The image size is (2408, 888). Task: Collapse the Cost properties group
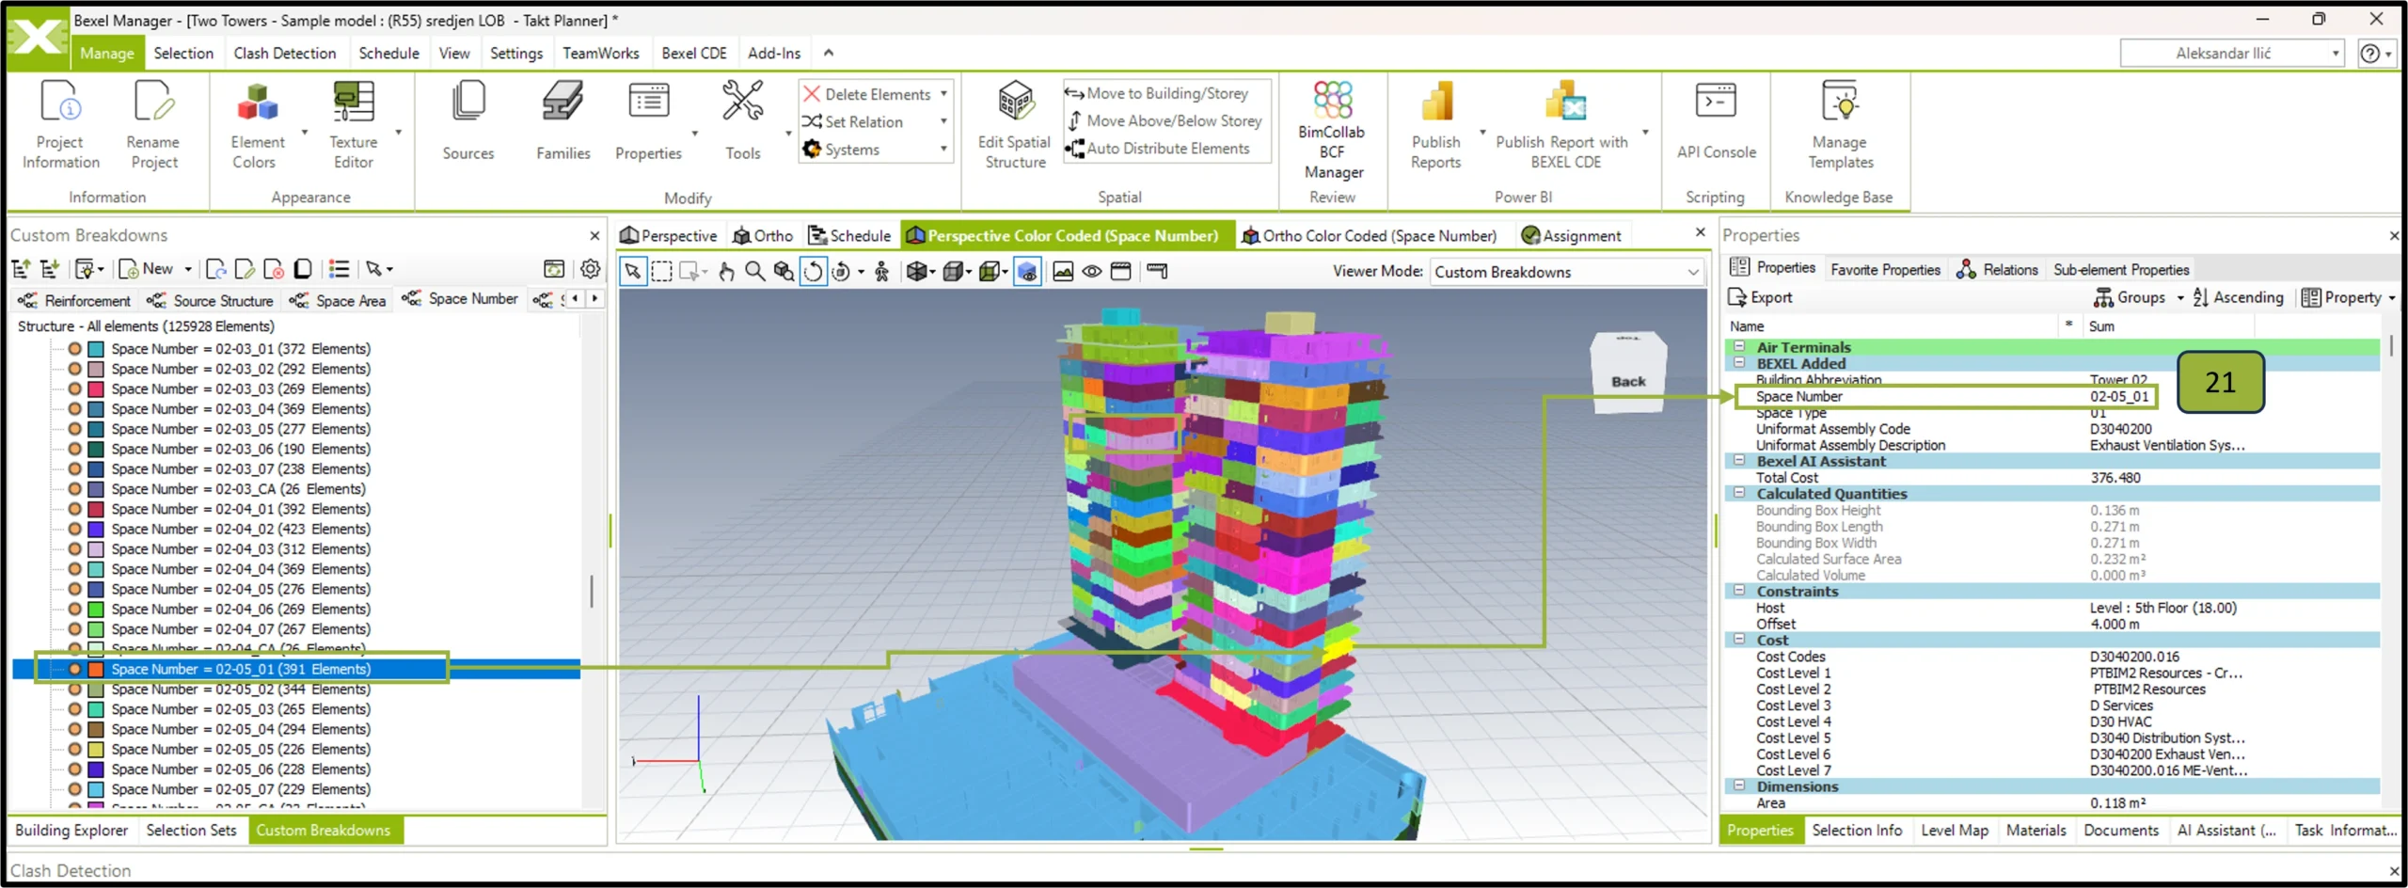[x=1739, y=640]
